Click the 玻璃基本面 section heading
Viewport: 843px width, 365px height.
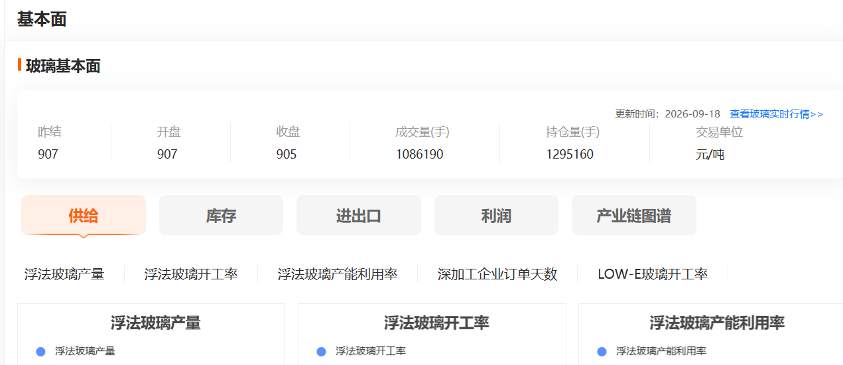click(63, 66)
